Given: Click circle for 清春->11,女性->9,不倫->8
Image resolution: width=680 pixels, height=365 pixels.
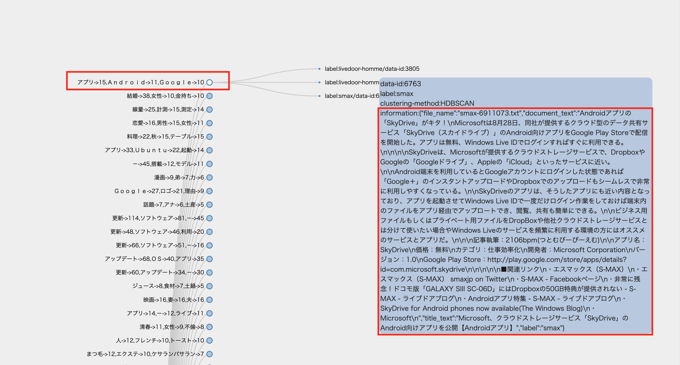Looking at the screenshot, I should 209,327.
